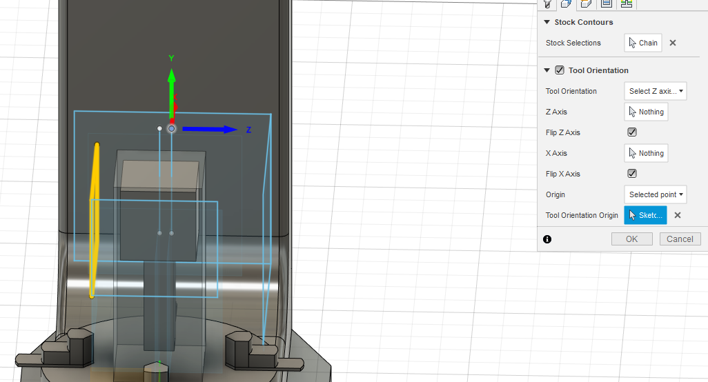Toggle the Flip Z Axis checkbox

point(632,132)
